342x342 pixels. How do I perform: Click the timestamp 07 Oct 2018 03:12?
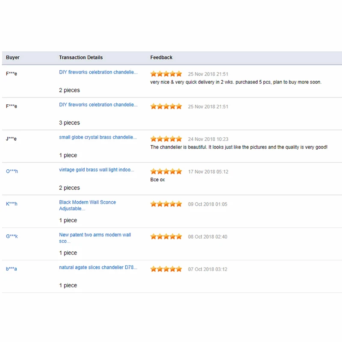point(207,269)
